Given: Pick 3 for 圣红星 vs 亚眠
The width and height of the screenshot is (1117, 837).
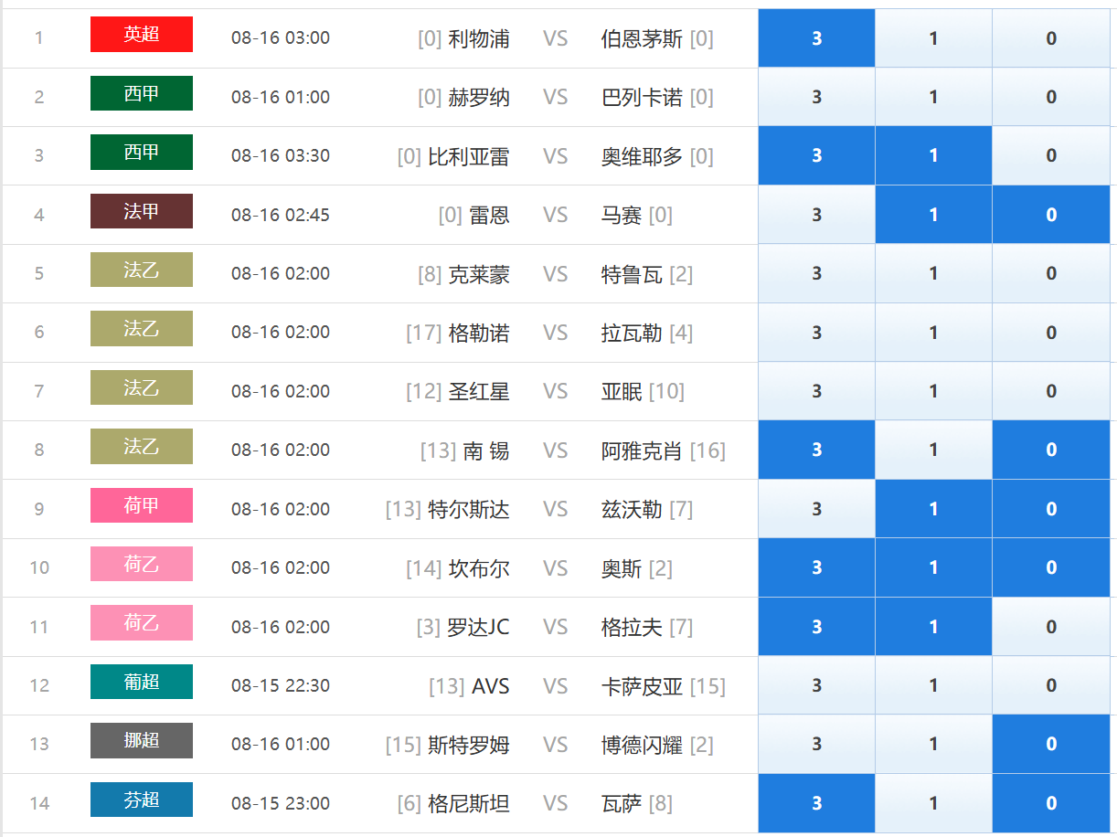Looking at the screenshot, I should point(816,391).
